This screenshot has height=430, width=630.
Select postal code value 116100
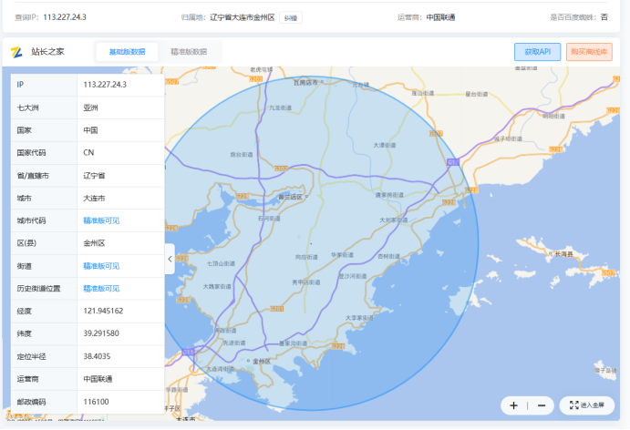pyautogui.click(x=96, y=402)
